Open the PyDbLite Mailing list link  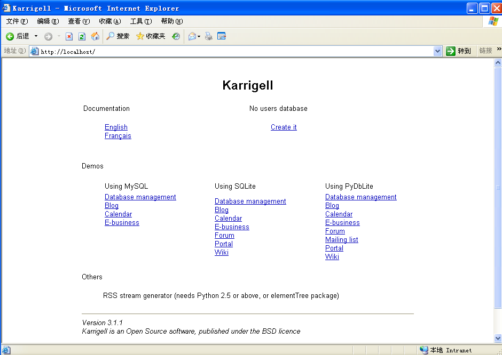342,240
